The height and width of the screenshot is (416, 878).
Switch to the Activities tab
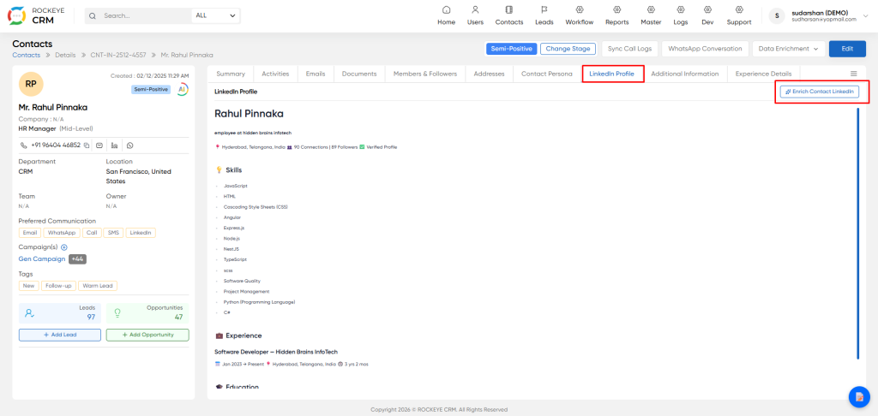click(x=275, y=74)
